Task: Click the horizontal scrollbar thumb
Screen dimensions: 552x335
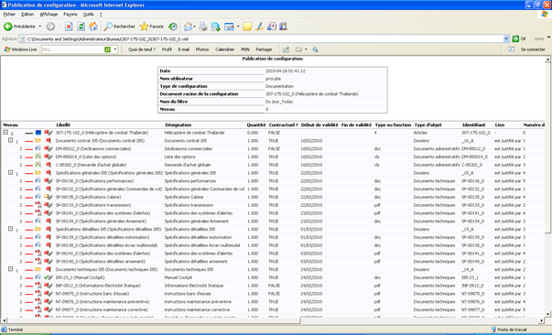Action: pos(154,320)
